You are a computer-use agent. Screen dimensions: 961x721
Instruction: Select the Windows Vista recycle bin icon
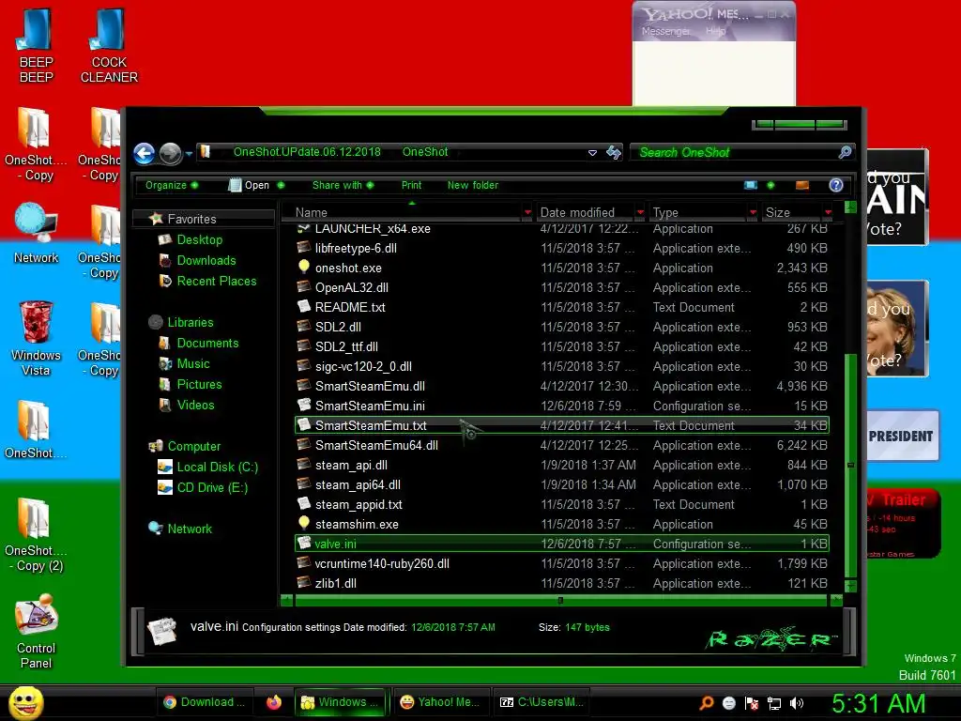37,338
